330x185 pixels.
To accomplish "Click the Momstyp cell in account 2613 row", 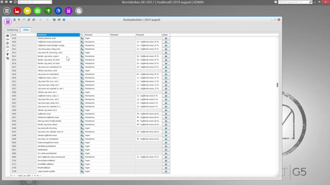I will click(97, 52).
